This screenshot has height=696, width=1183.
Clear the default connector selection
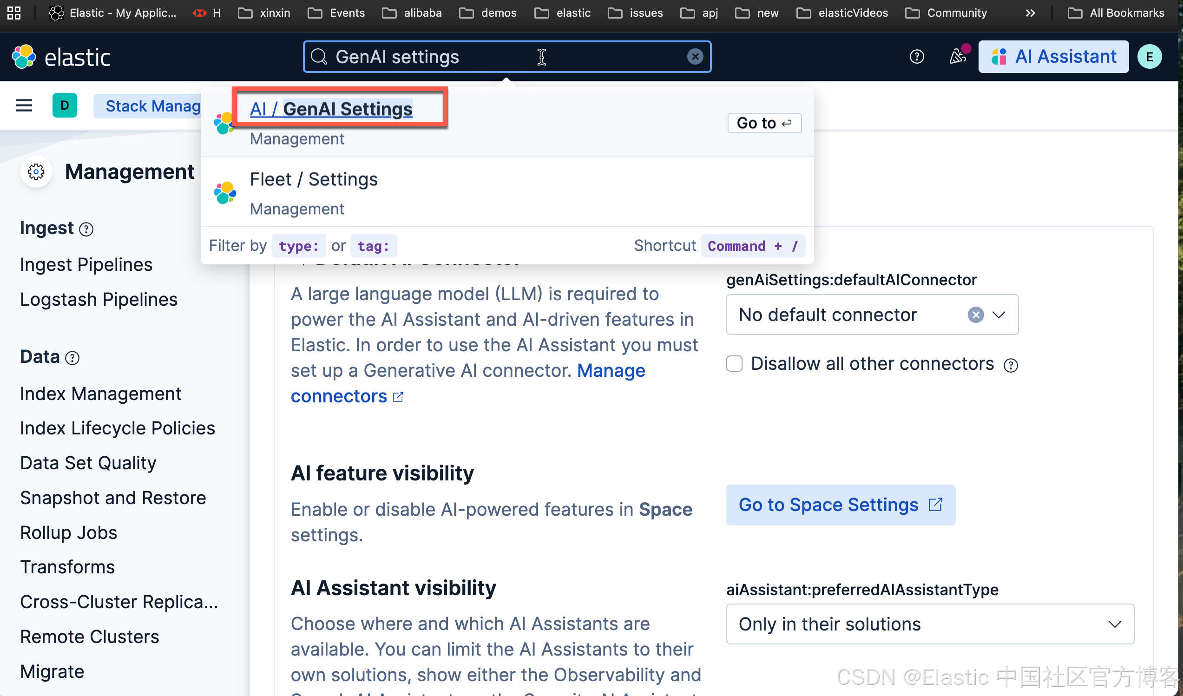pos(975,315)
